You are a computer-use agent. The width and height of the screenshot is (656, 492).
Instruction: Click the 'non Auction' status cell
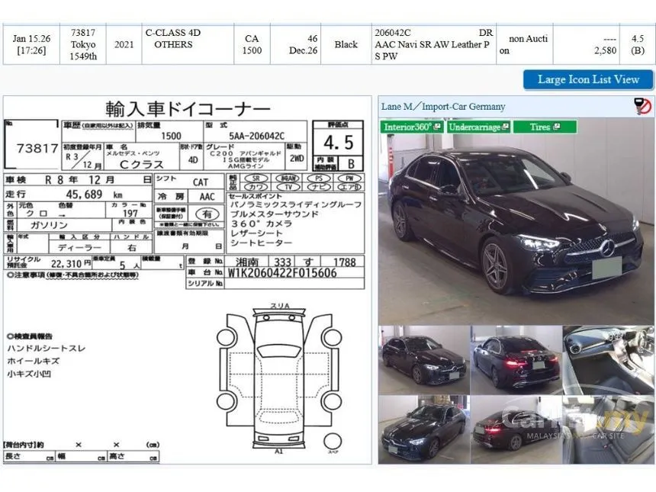[x=525, y=44]
